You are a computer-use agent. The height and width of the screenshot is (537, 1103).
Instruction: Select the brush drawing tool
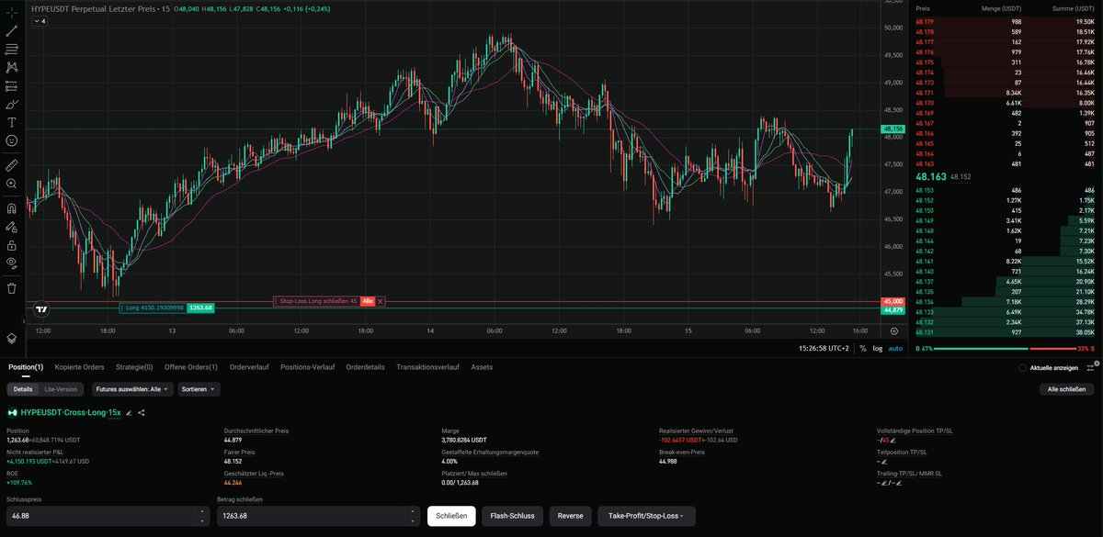(11, 104)
